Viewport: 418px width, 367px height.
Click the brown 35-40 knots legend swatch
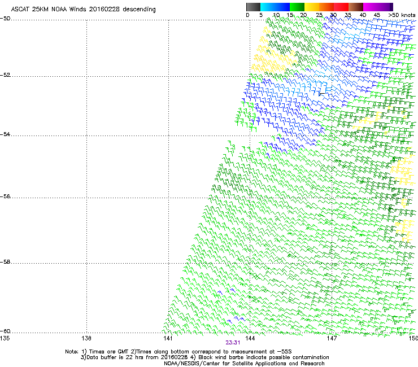tap(356, 7)
